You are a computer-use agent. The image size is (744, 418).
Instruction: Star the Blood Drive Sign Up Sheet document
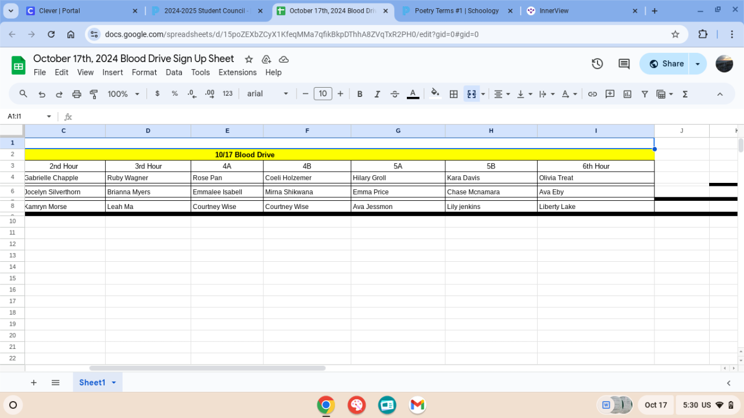(x=249, y=59)
